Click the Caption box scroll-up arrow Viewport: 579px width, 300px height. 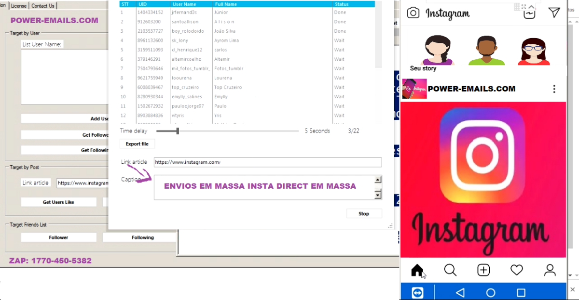click(378, 180)
